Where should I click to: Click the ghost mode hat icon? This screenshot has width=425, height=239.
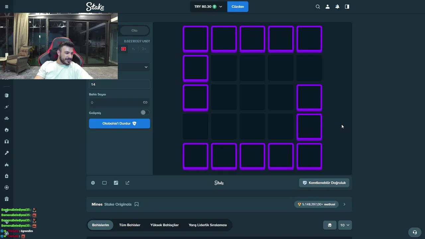pos(330,225)
